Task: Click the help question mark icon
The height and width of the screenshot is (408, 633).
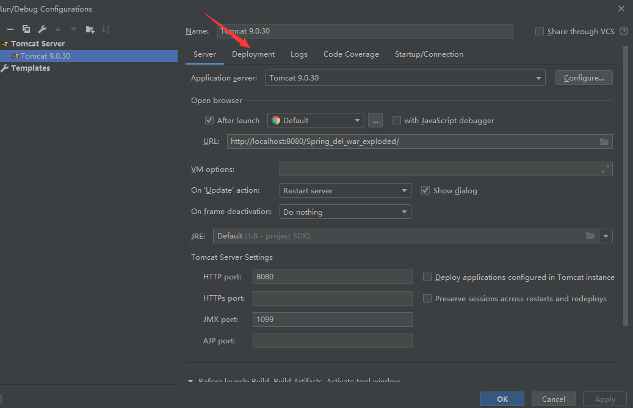Action: (x=624, y=31)
